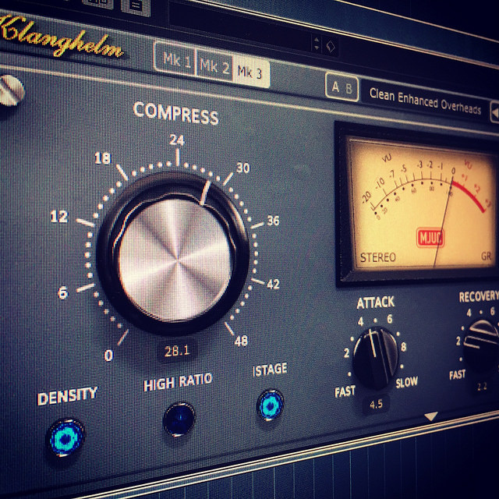This screenshot has width=499, height=499.
Task: Click the 36 mark on compress dial
Action: tap(273, 220)
